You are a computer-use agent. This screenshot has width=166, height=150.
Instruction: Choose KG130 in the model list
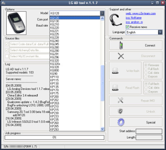pyautogui.click(x=75, y=21)
